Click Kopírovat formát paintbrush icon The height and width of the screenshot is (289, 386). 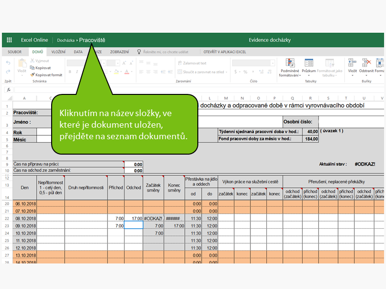tap(32, 75)
